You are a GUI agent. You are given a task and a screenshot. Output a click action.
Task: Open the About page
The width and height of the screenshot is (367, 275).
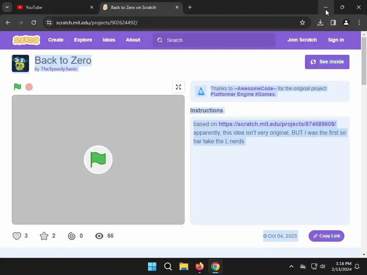point(133,40)
